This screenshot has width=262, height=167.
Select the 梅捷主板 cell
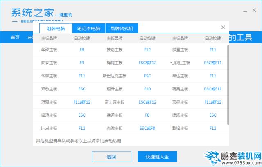click(115, 63)
